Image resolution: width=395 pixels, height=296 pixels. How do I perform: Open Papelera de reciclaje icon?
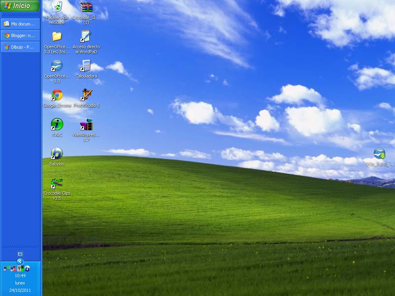click(x=57, y=13)
